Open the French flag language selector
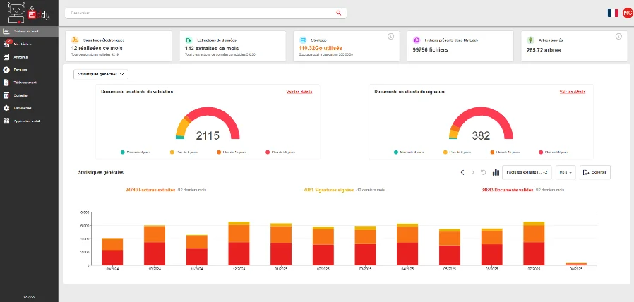This screenshot has height=302, width=634. [612, 13]
